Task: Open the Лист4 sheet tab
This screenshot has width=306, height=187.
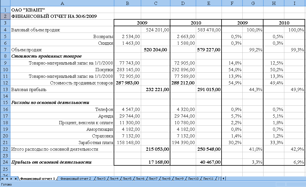Action: (x=114, y=179)
